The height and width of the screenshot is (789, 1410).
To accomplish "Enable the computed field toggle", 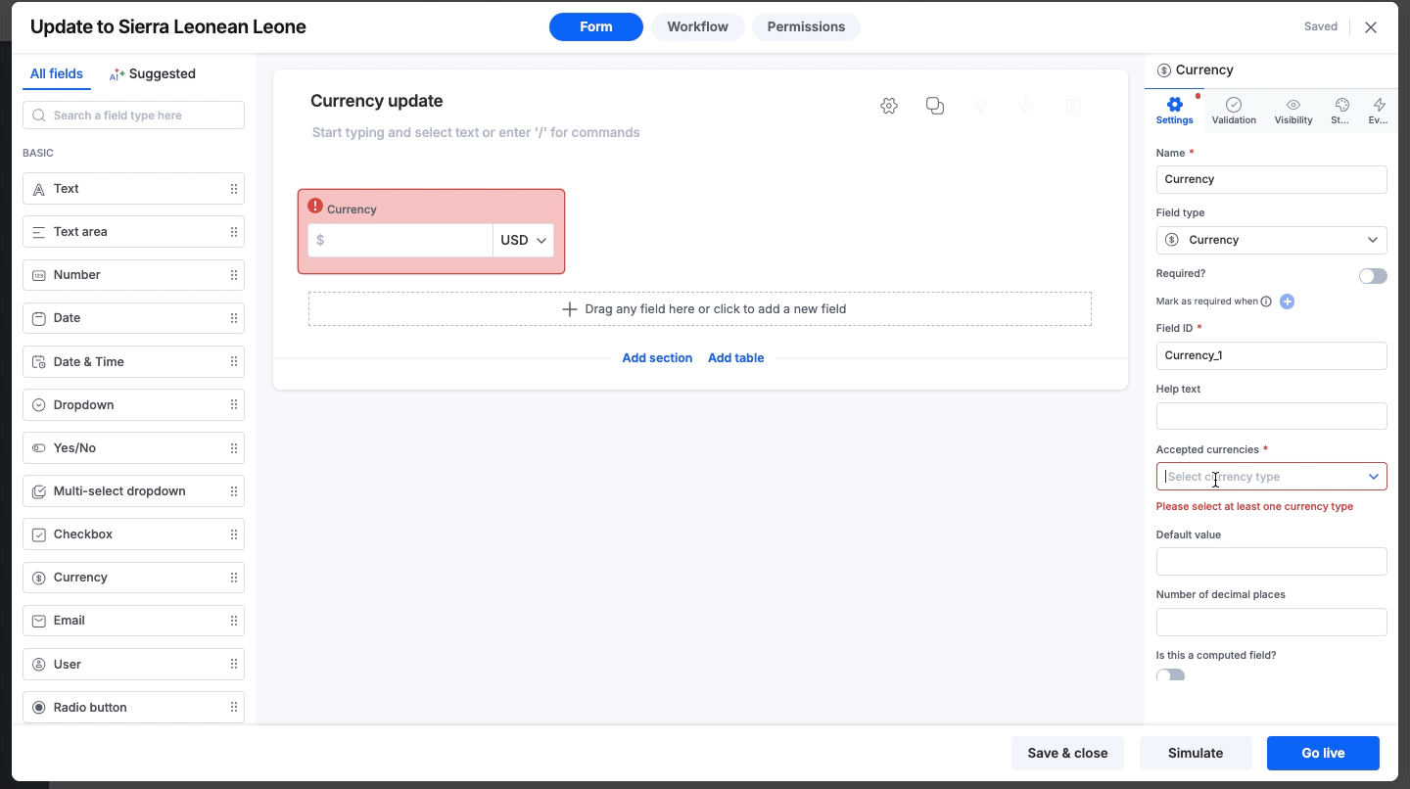I will click(x=1170, y=675).
